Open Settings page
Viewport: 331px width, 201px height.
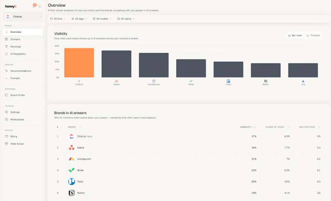coord(23,112)
